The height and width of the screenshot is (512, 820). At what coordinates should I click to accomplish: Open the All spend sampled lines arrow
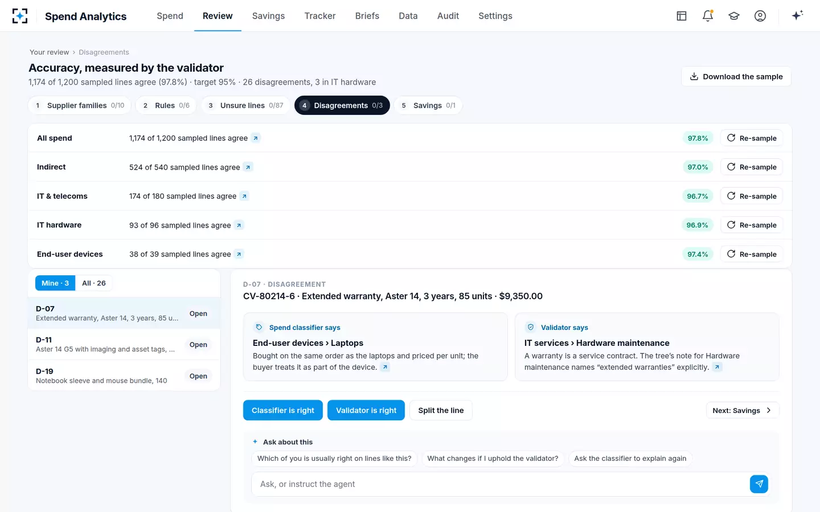[x=256, y=138]
